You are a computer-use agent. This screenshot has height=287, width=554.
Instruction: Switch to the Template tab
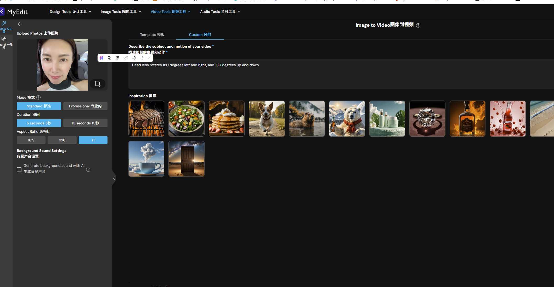pyautogui.click(x=152, y=35)
